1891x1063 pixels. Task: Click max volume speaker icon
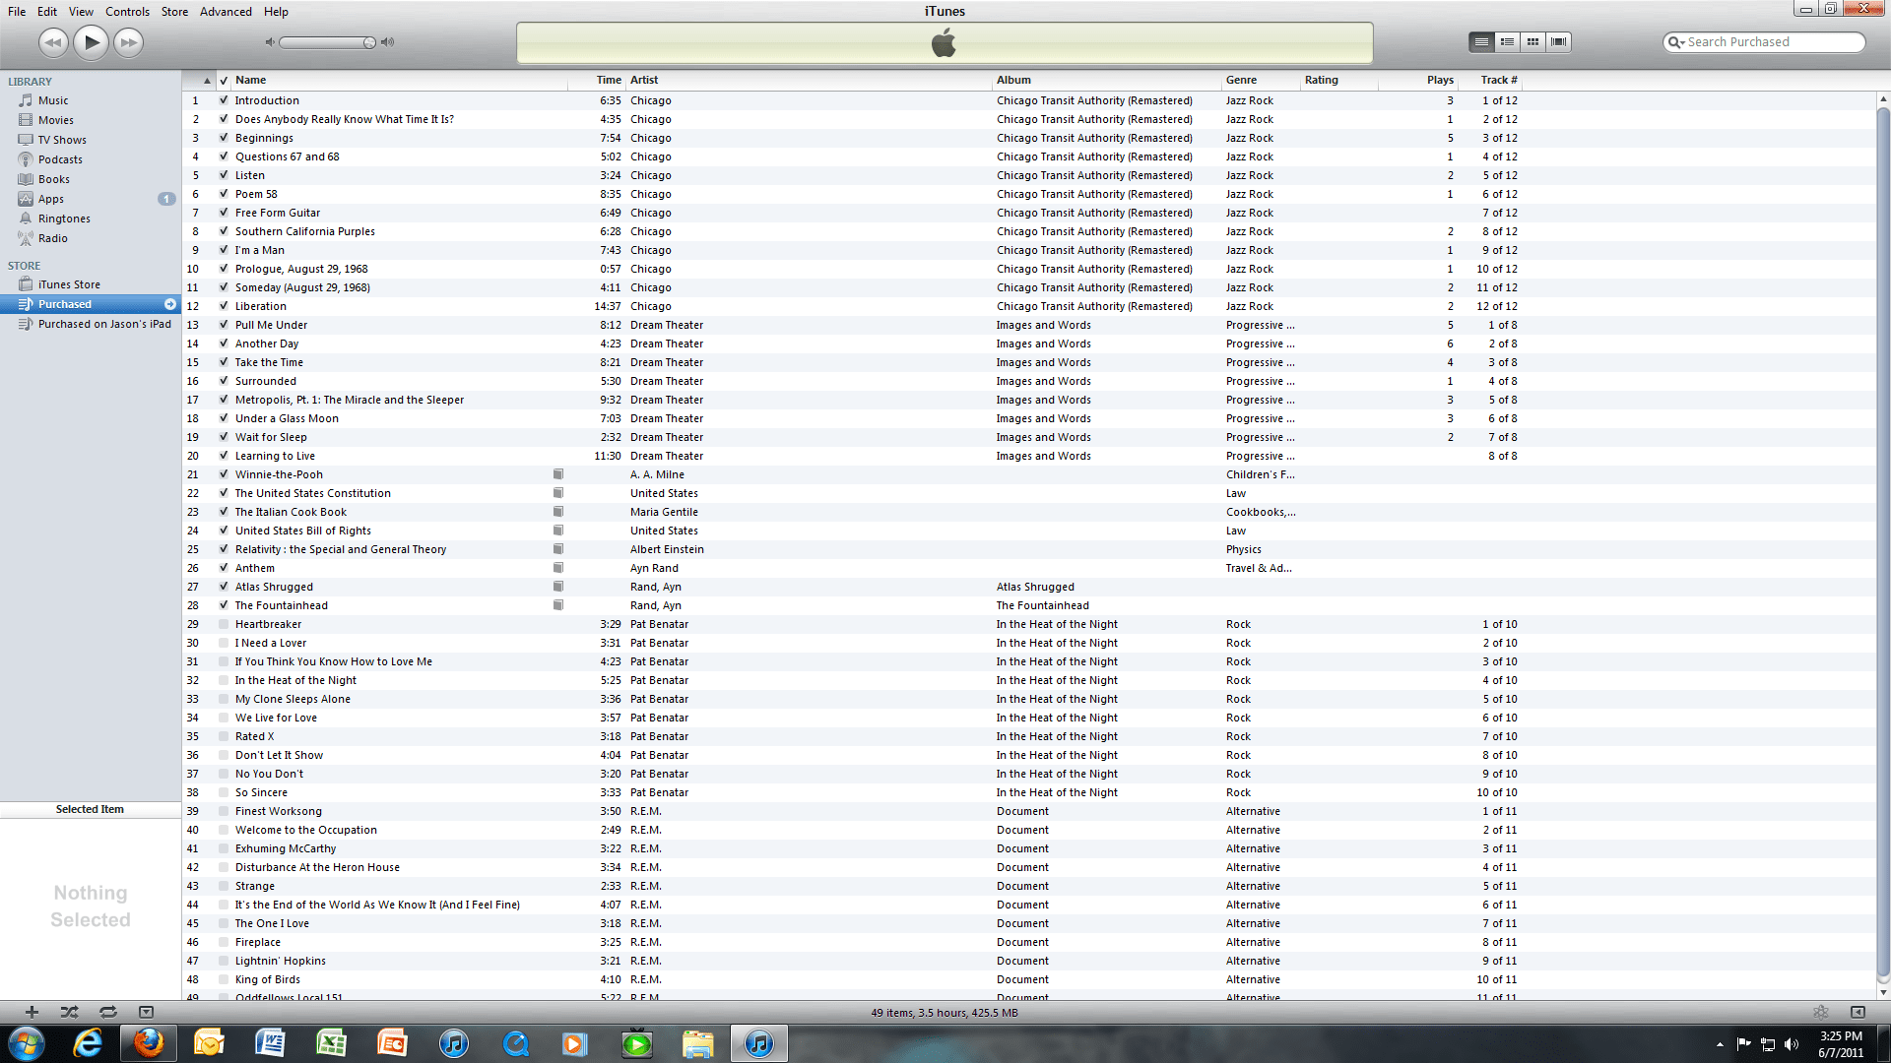(387, 42)
